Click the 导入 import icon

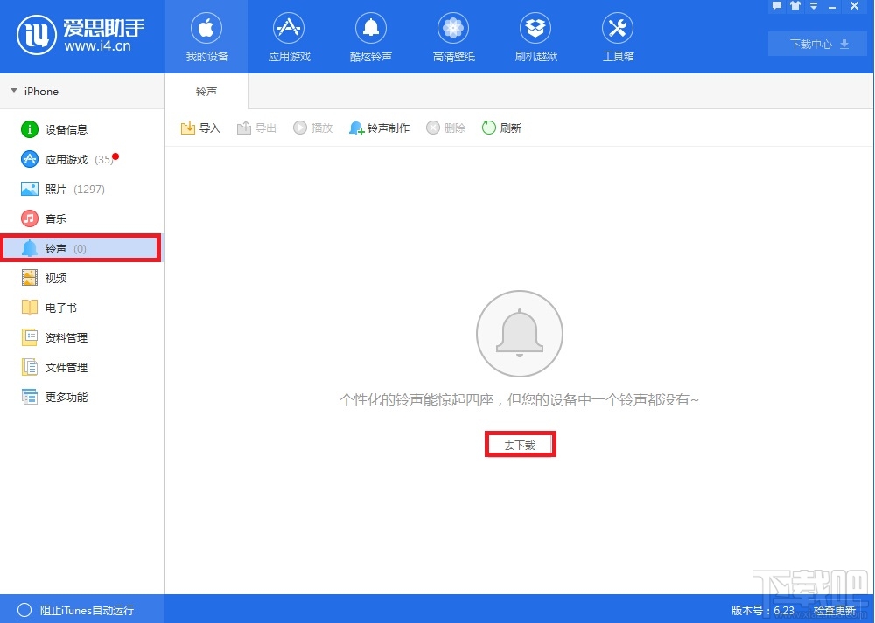coord(199,128)
